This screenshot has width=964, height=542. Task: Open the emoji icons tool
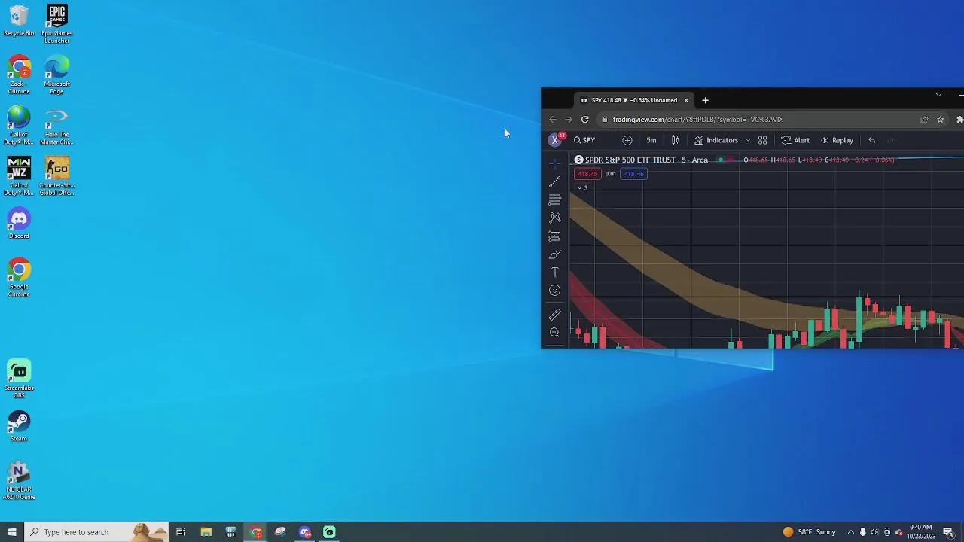pos(555,291)
